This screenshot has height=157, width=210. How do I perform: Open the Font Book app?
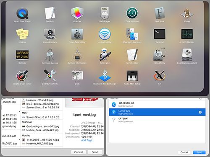(160, 13)
